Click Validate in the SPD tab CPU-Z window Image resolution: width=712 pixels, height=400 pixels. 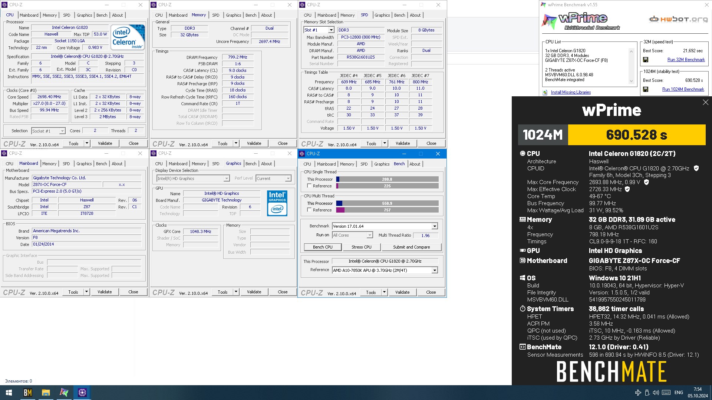tap(403, 143)
